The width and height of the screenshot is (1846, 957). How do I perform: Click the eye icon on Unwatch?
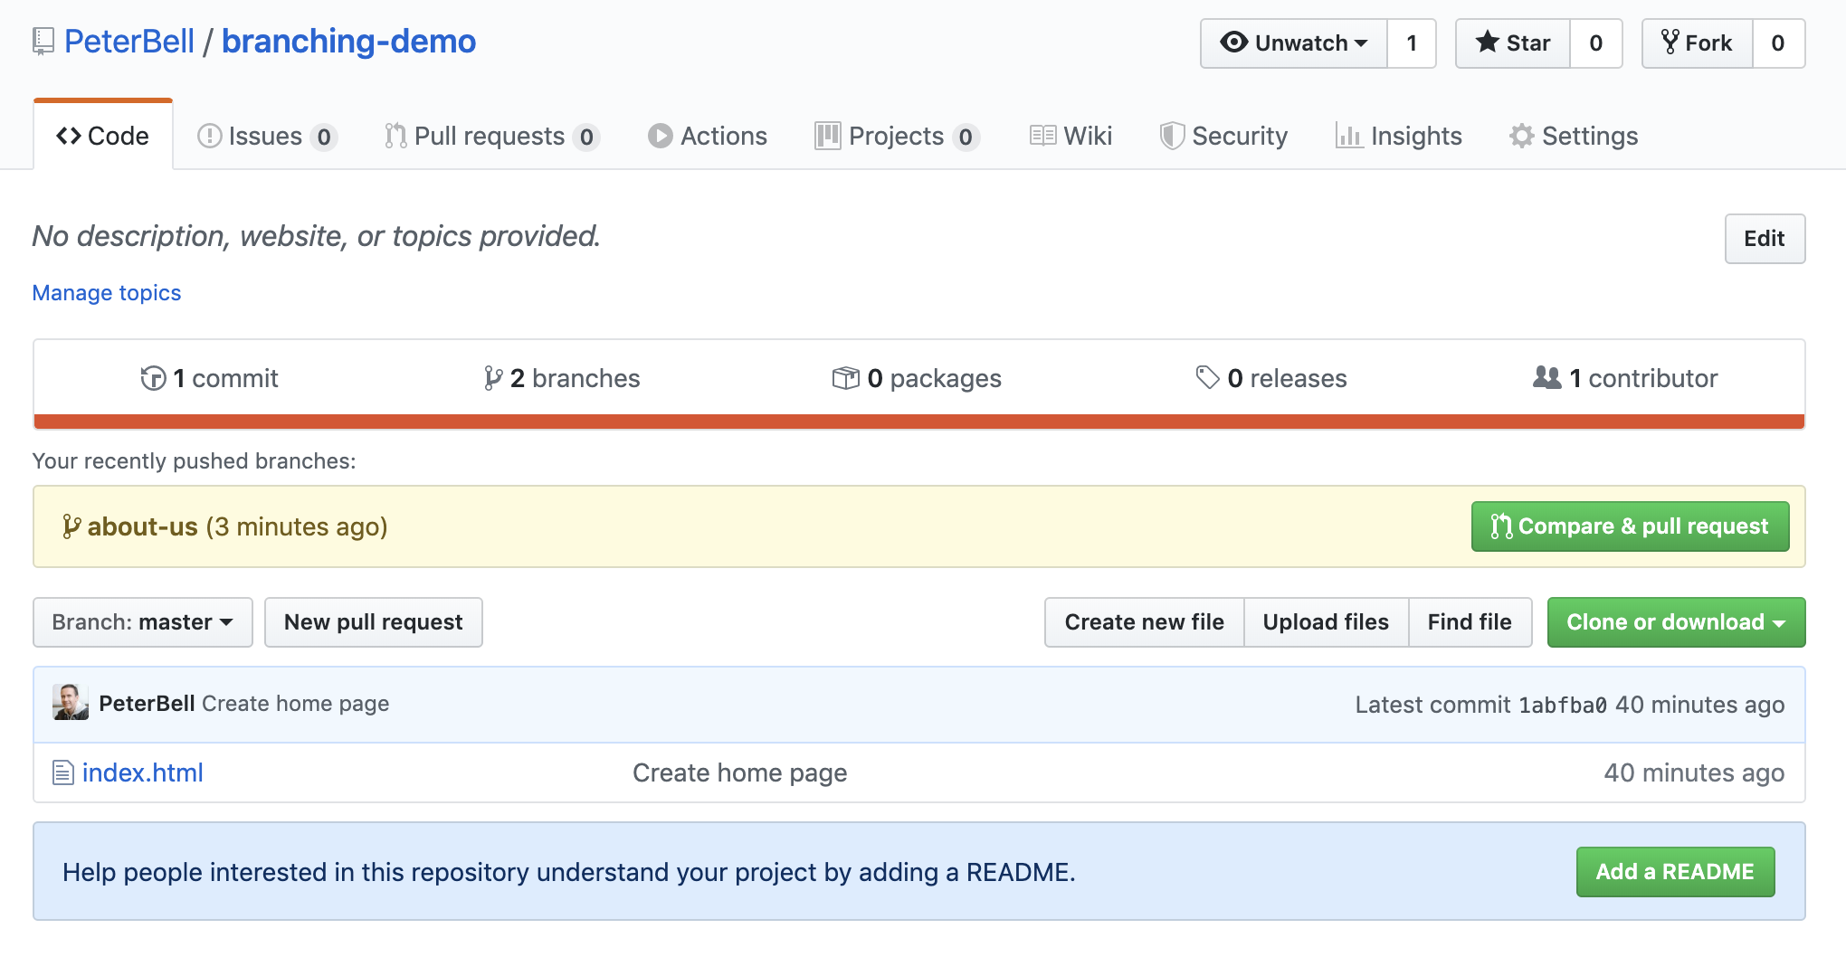[1234, 43]
